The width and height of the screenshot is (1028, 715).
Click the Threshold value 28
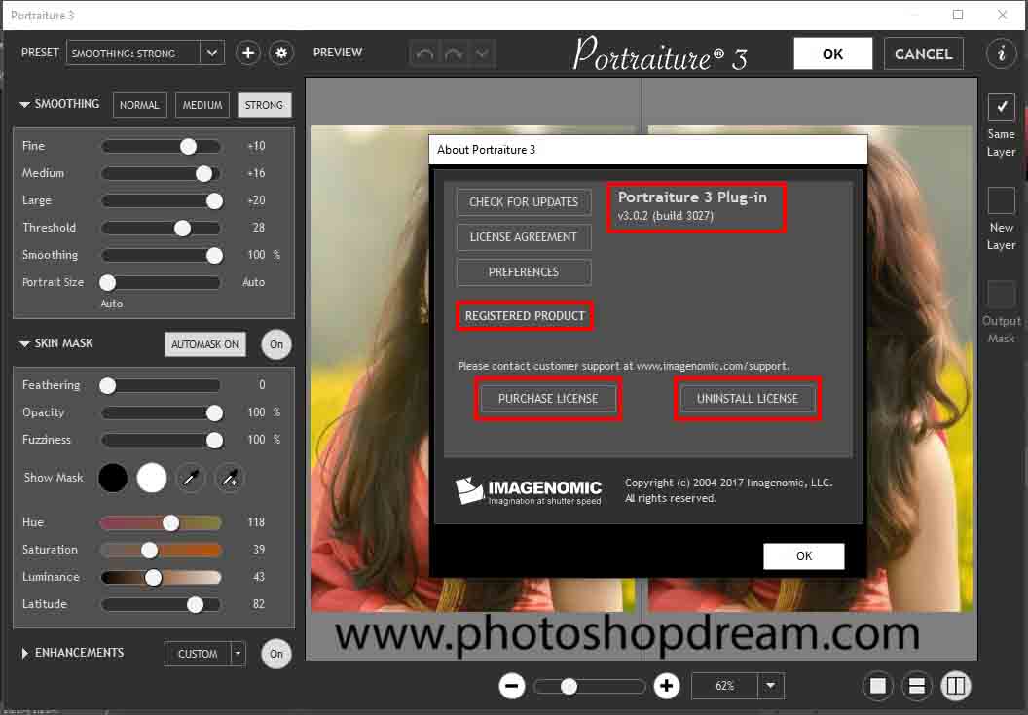(x=258, y=228)
